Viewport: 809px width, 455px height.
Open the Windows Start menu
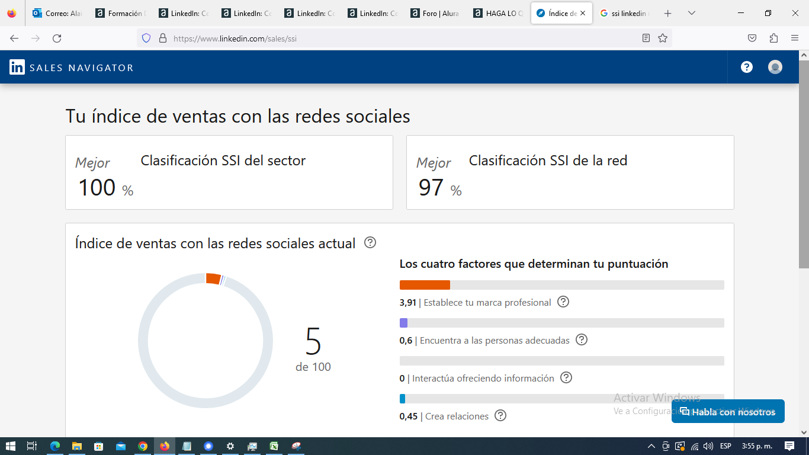(x=10, y=446)
